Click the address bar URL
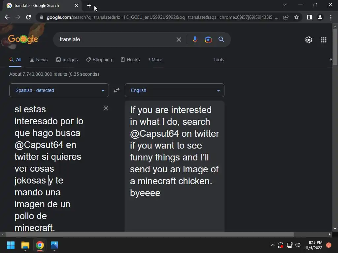The height and width of the screenshot is (253, 338). point(162,17)
